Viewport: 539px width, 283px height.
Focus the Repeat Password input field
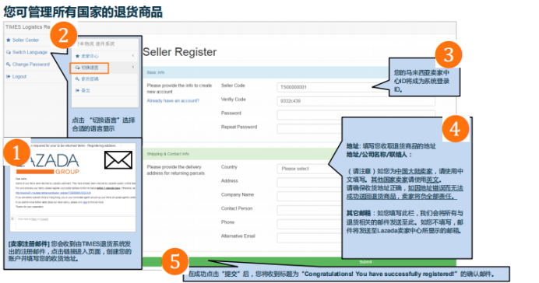[x=309, y=128]
